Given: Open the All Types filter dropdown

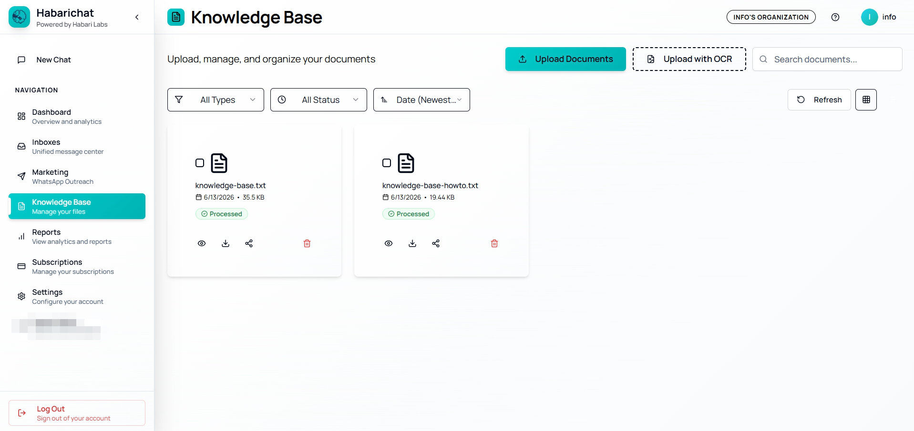Looking at the screenshot, I should (216, 100).
